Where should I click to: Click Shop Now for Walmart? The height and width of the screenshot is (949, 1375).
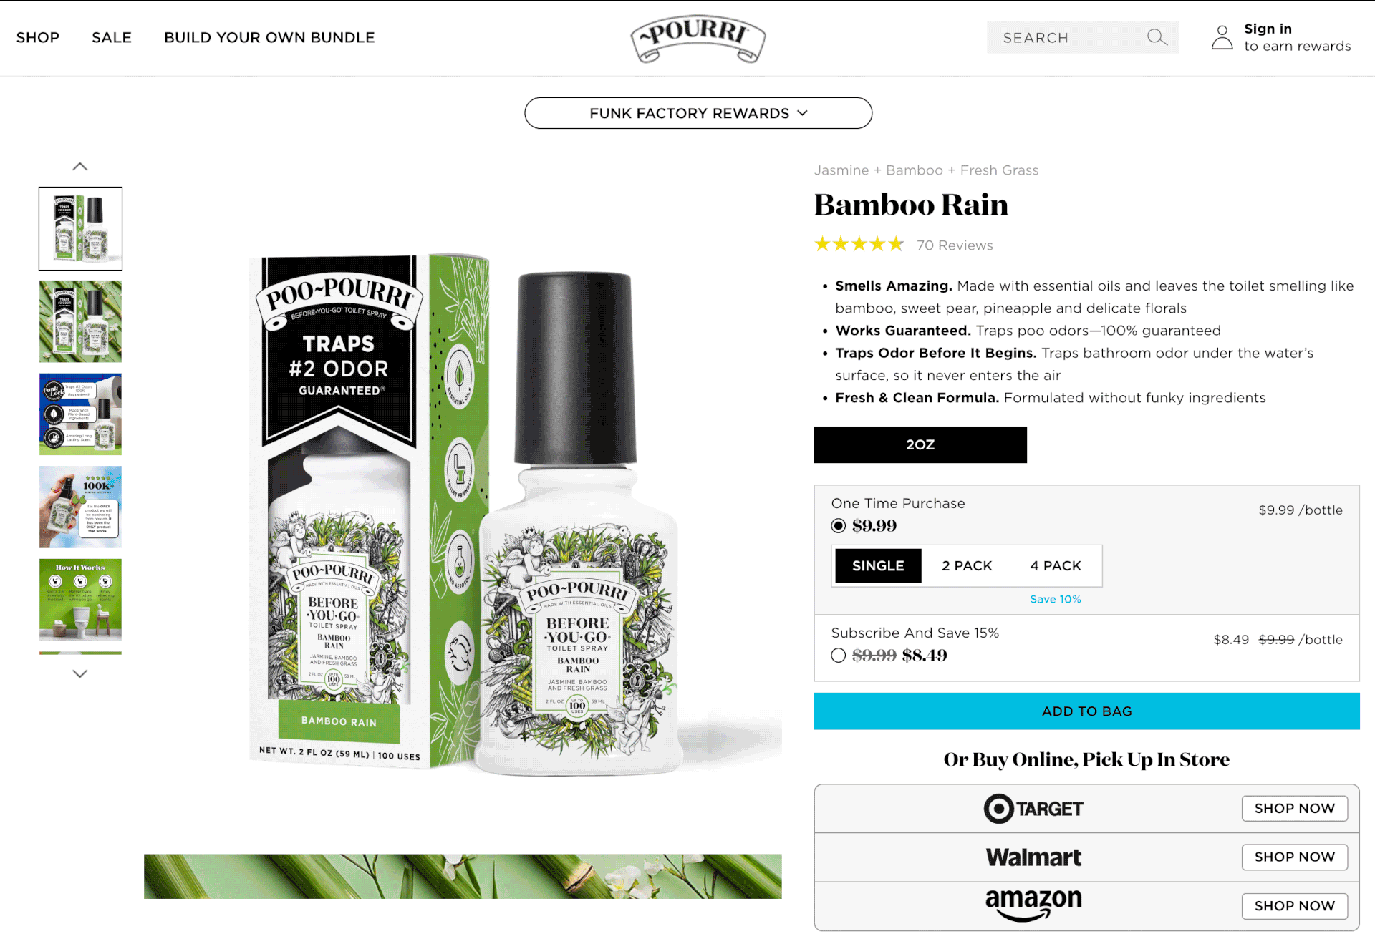pyautogui.click(x=1294, y=857)
